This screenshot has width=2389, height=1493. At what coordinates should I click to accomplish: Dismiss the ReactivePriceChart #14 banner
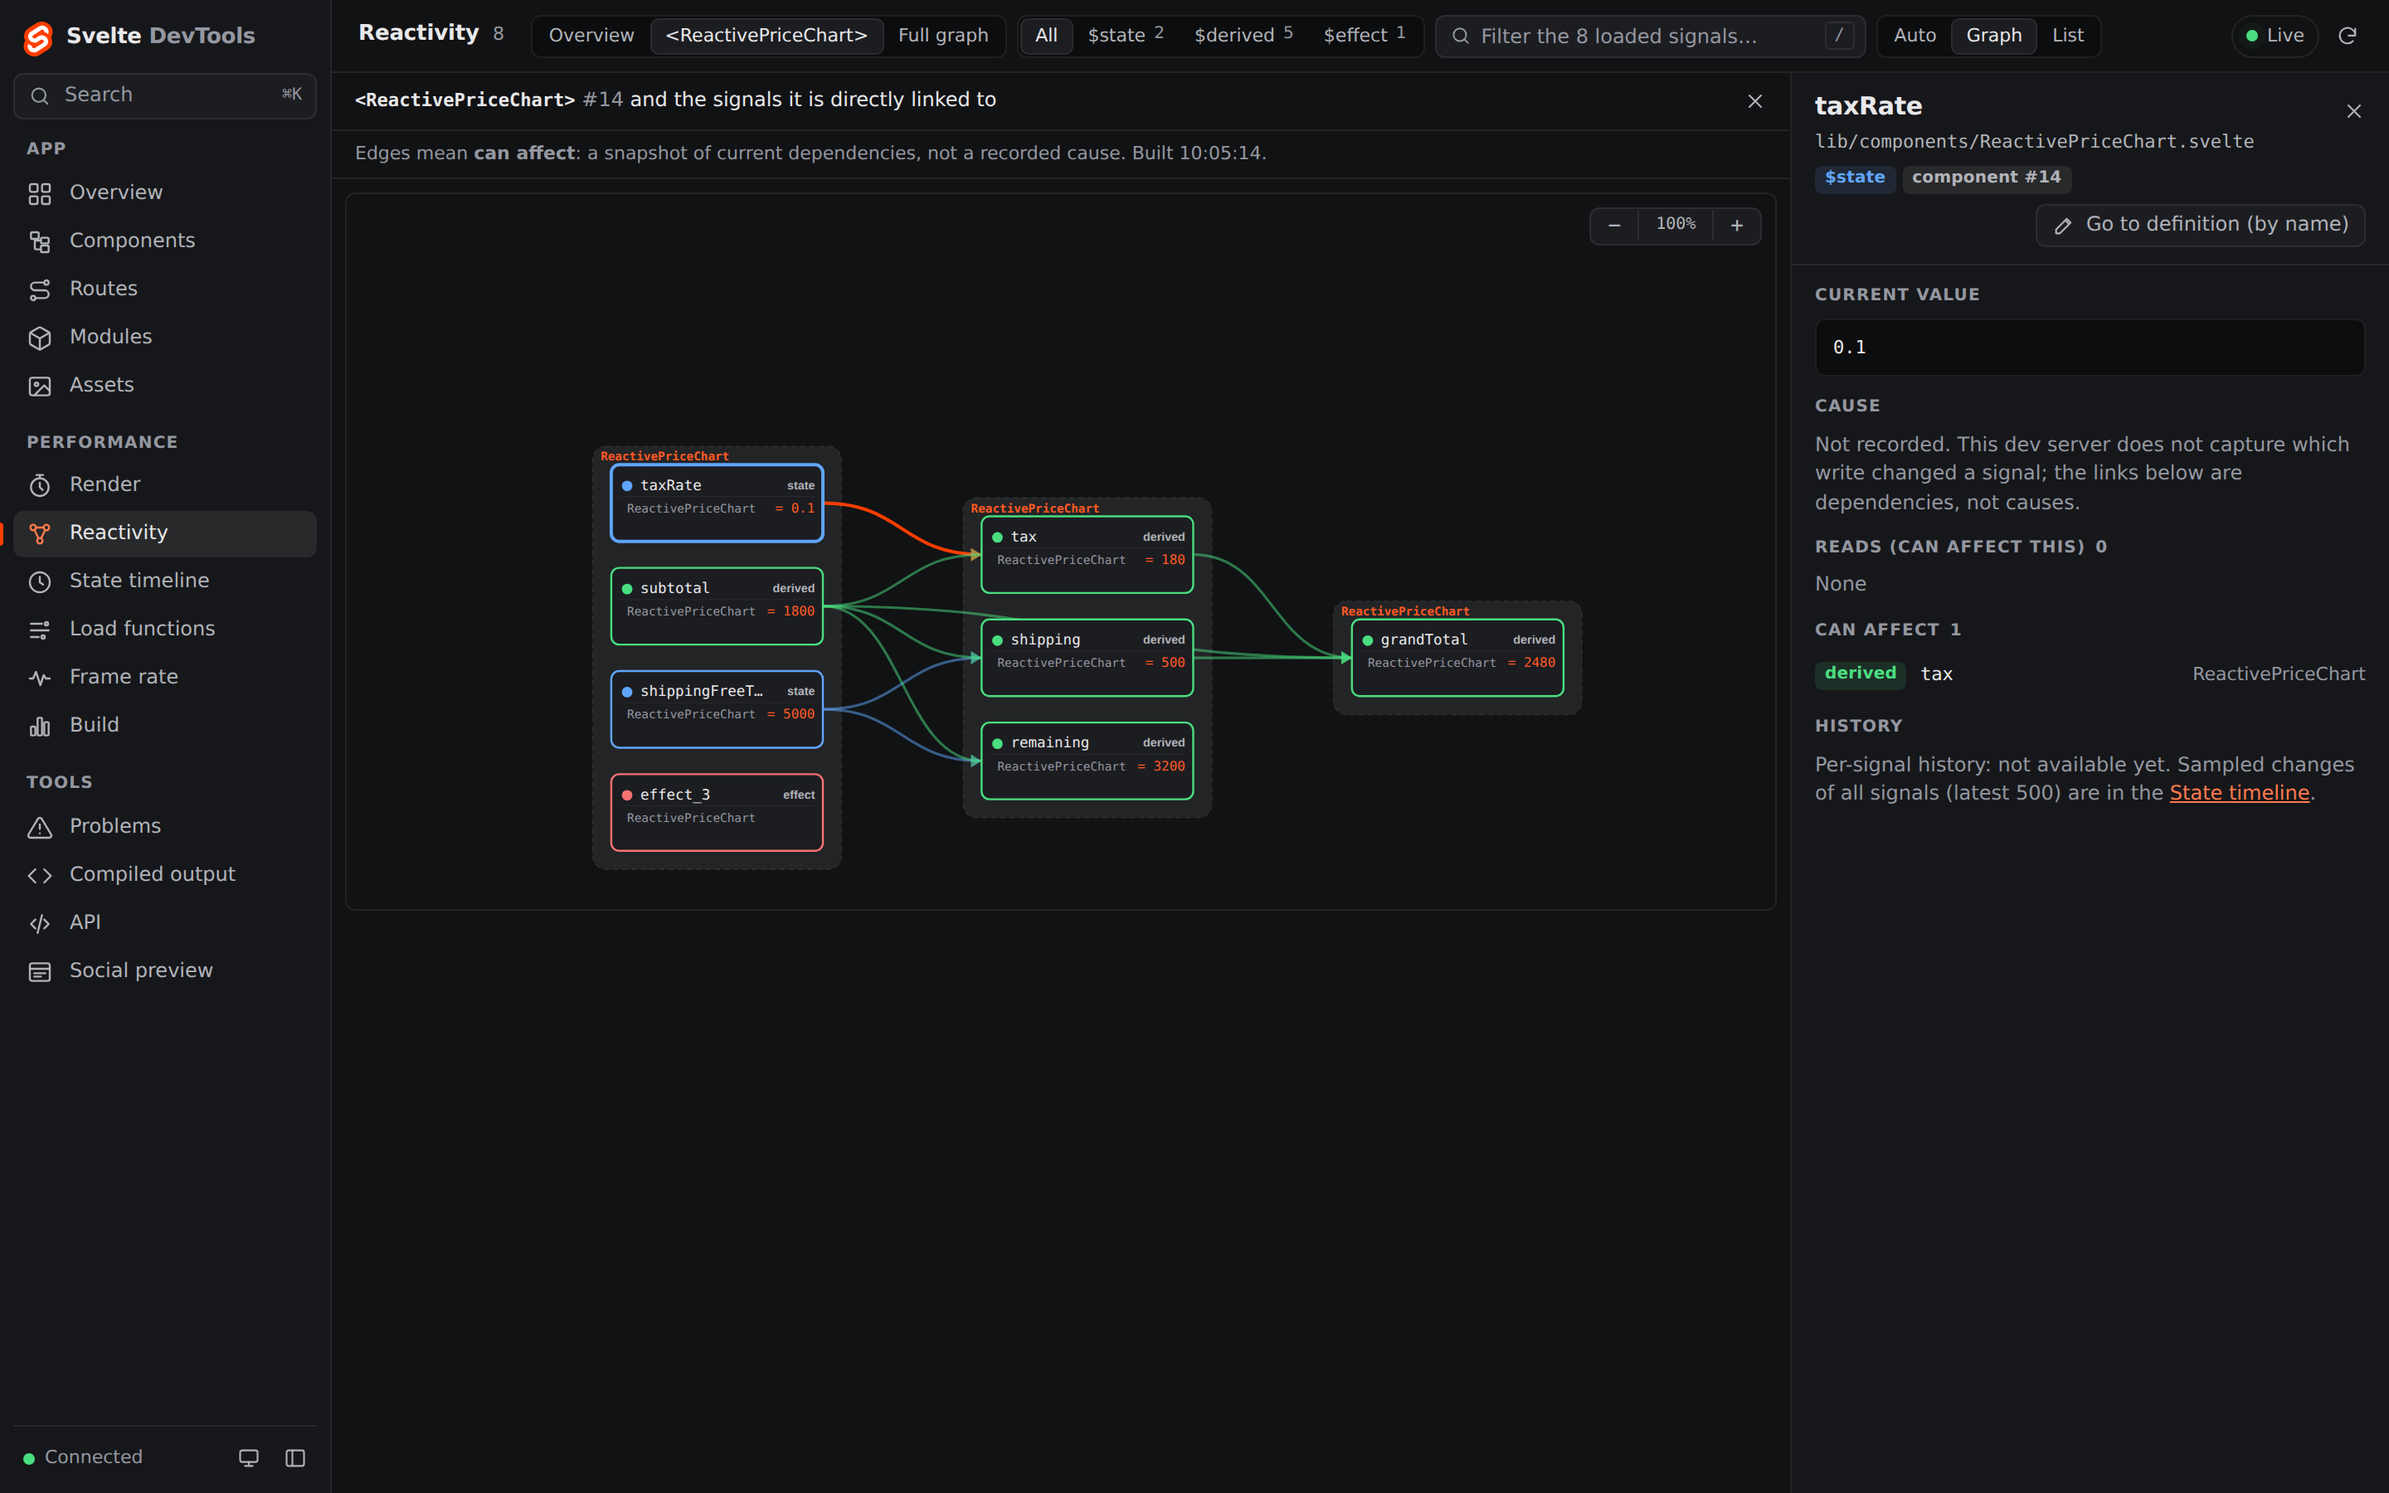click(1755, 100)
